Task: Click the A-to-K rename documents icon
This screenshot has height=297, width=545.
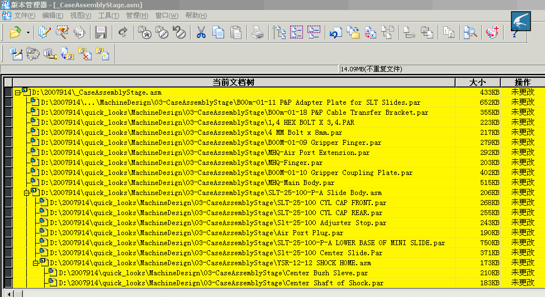Action: coord(371,32)
